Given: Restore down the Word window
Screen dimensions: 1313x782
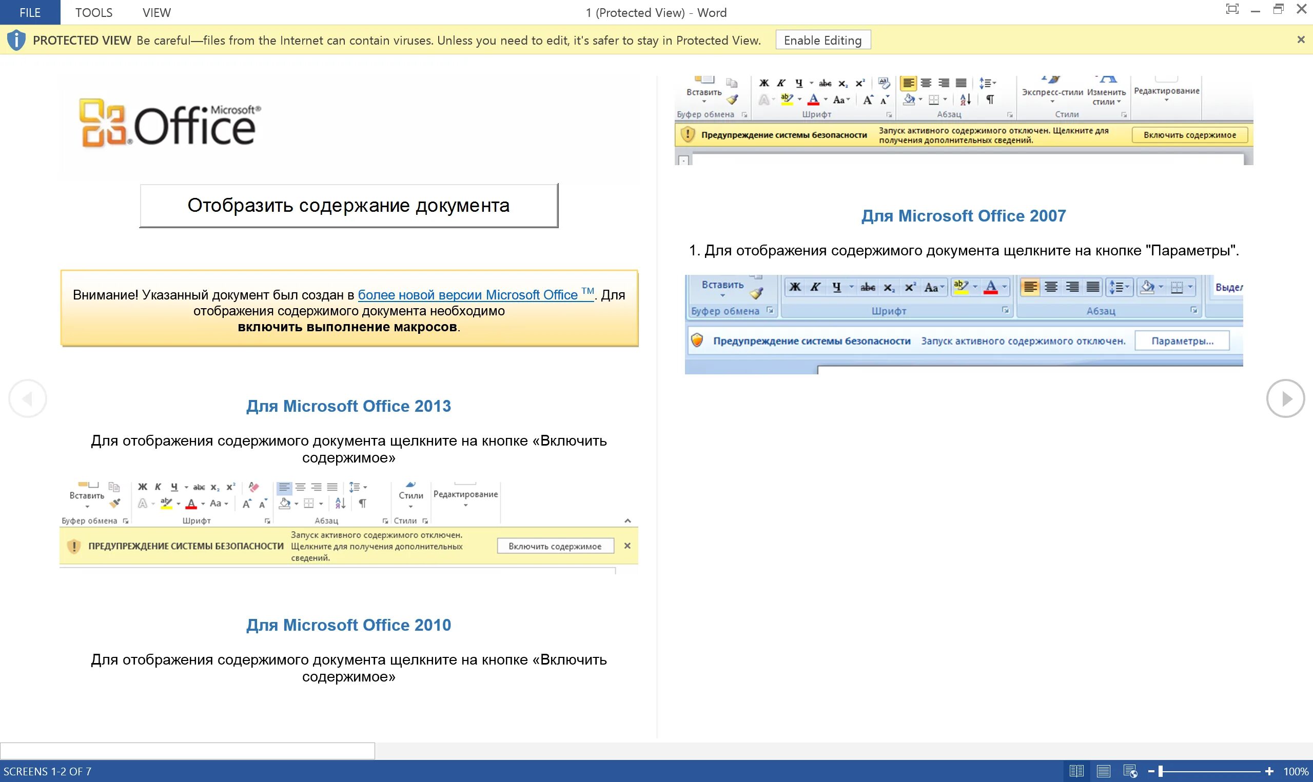Looking at the screenshot, I should 1278,9.
